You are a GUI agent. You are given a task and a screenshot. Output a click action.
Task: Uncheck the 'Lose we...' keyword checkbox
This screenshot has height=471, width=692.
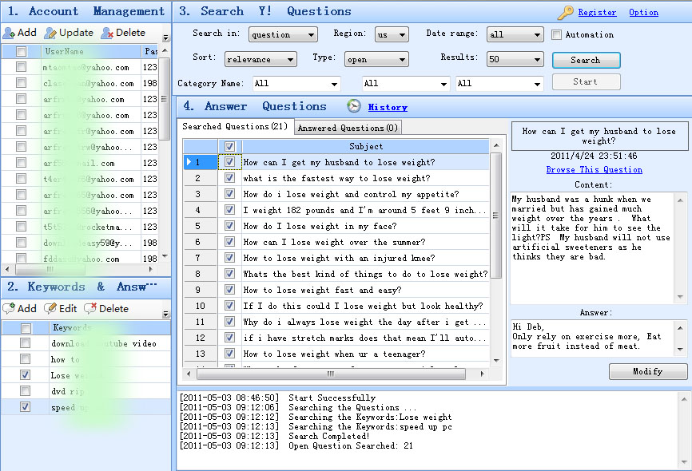coord(25,375)
